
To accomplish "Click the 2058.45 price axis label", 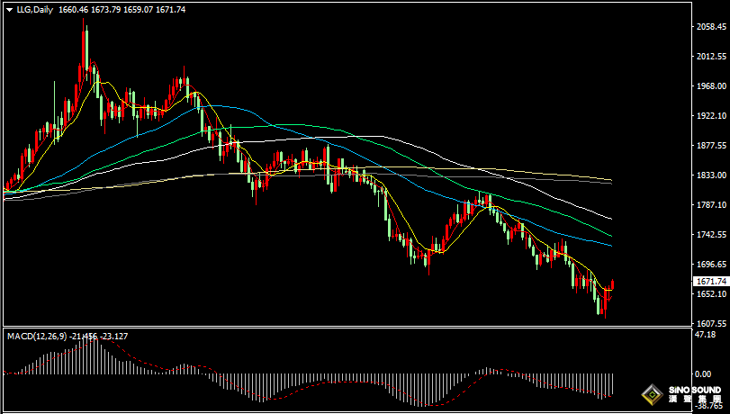I will (711, 27).
